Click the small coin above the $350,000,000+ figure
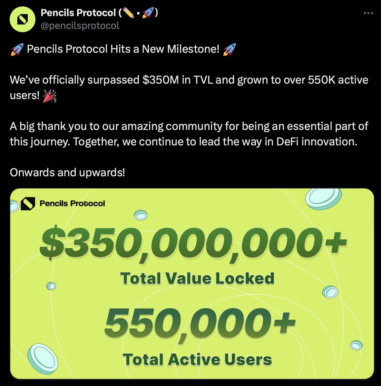 pos(141,215)
